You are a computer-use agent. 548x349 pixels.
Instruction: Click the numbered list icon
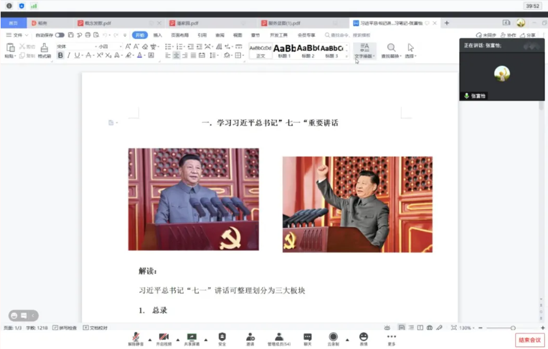pyautogui.click(x=180, y=46)
